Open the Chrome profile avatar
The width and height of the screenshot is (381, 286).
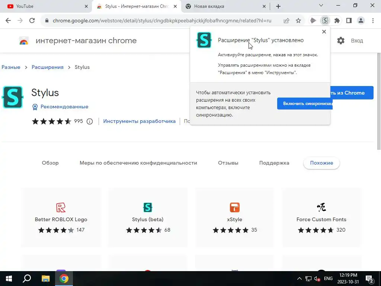361,21
